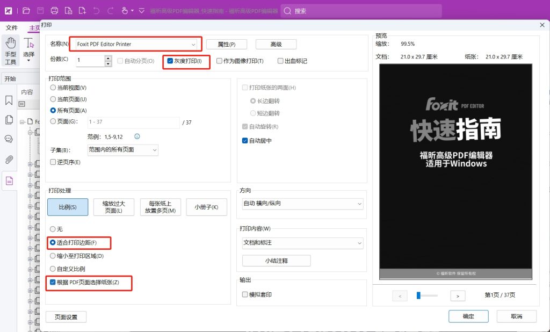The width and height of the screenshot is (550, 332).
Task: Open the 方向 orientation dropdown
Action: [x=303, y=204]
